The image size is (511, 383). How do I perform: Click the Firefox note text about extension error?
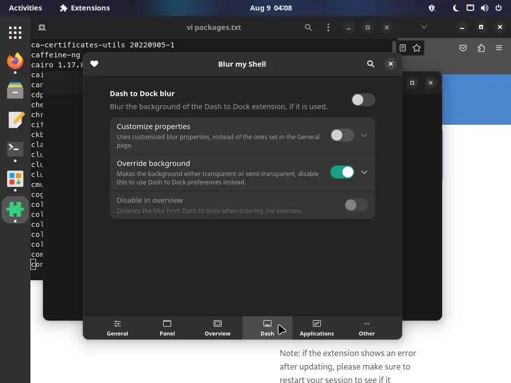click(x=348, y=366)
